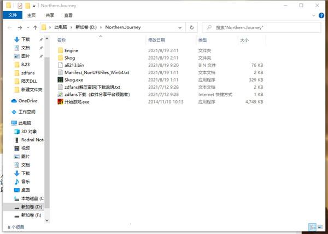Select OneDrive in the navigation pane

click(x=28, y=101)
